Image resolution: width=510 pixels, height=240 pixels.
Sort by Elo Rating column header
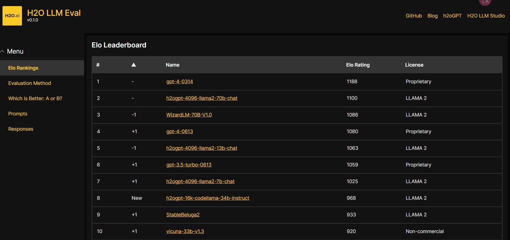point(358,65)
